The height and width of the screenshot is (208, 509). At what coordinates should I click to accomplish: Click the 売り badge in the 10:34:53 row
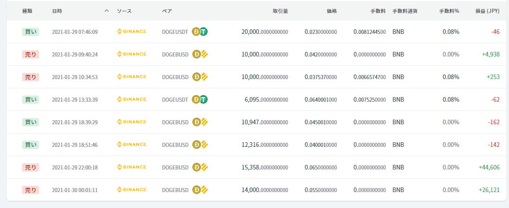point(30,77)
